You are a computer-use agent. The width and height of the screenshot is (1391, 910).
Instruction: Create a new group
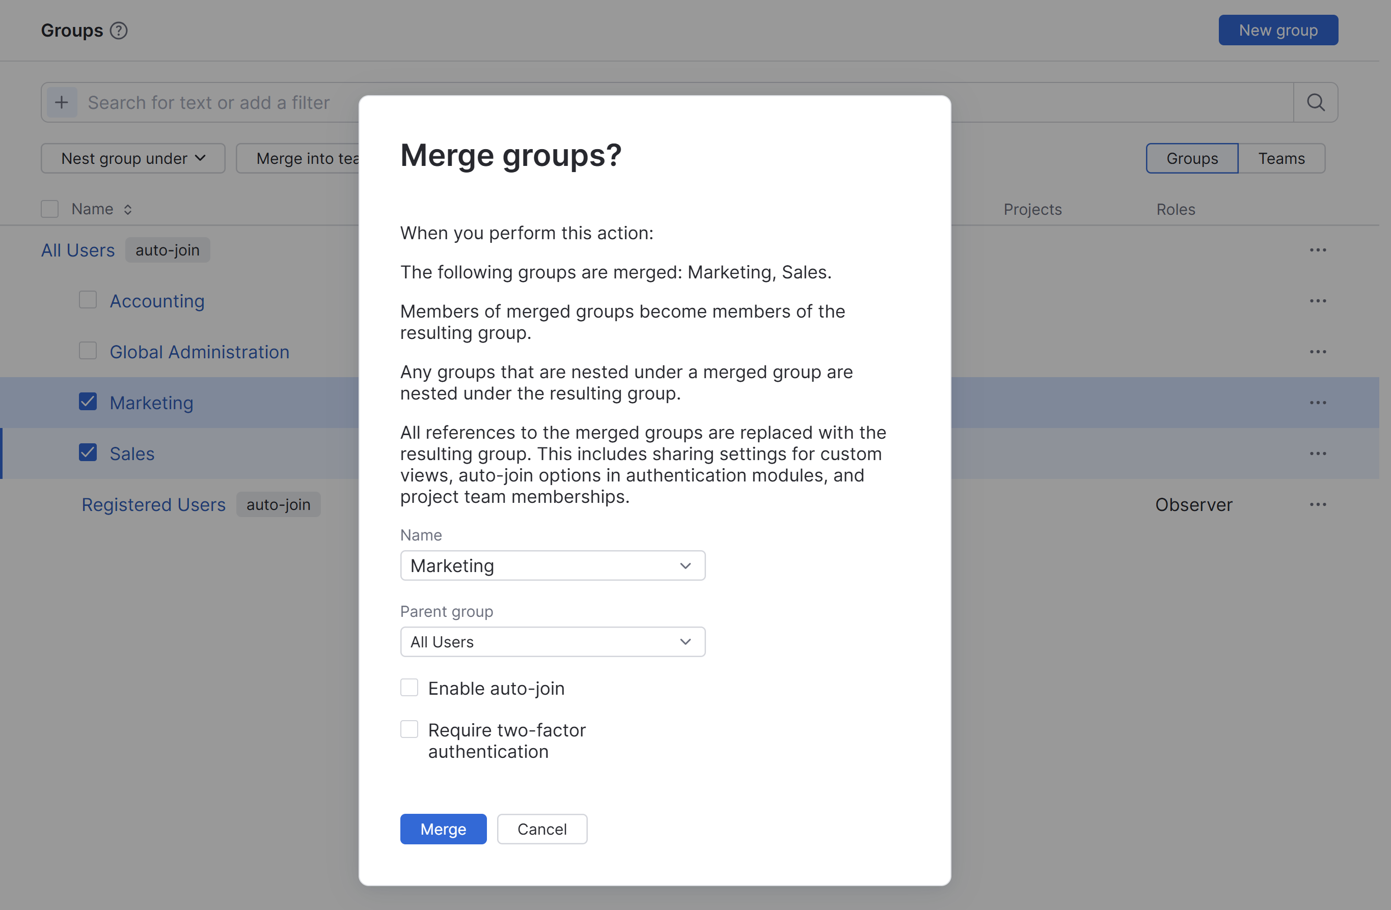tap(1277, 30)
